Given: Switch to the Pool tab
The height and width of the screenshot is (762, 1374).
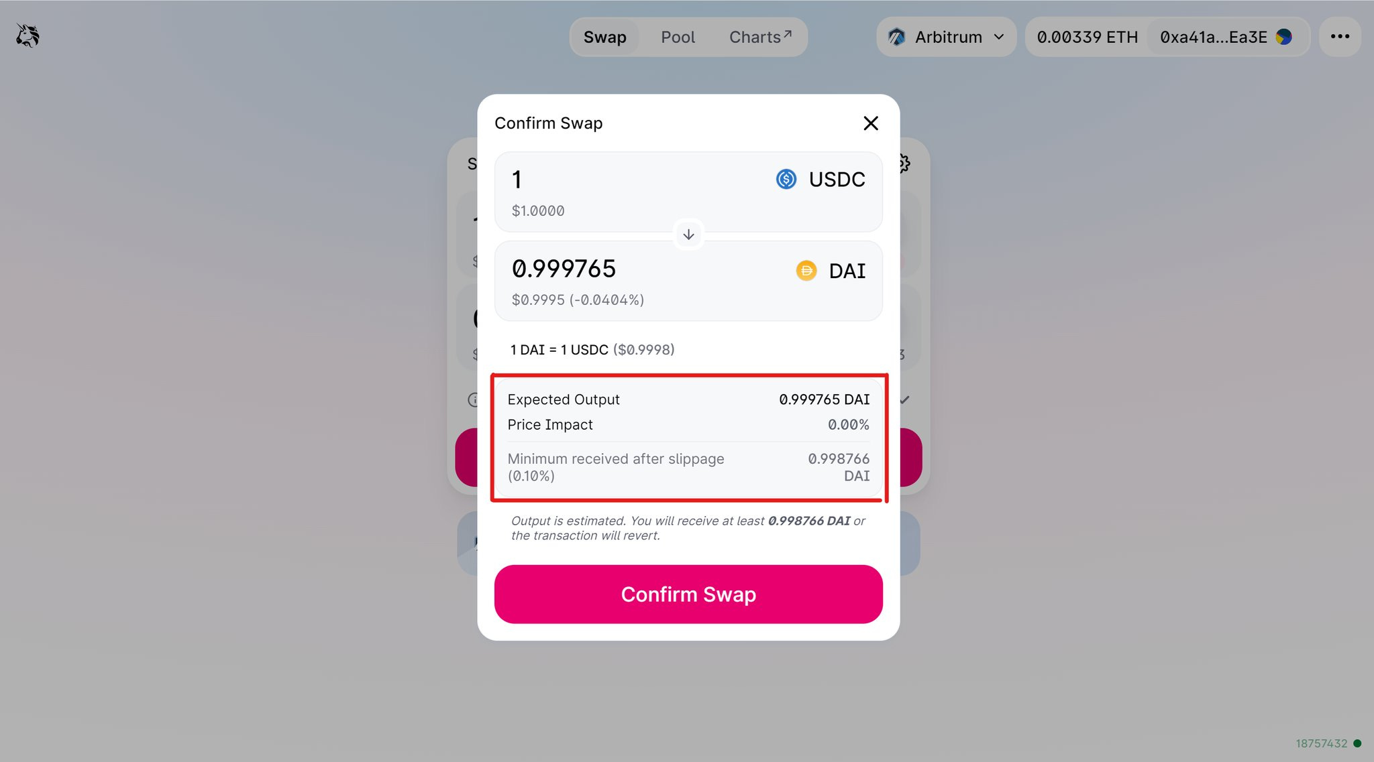Looking at the screenshot, I should [678, 37].
